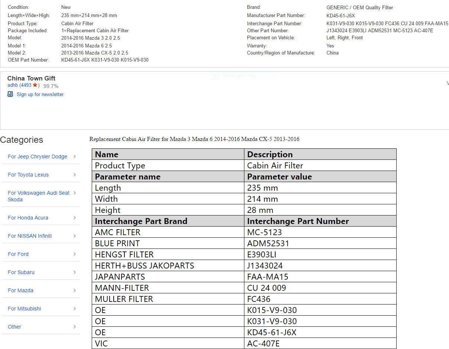This screenshot has width=449, height=349.
Task: Click the newsletter icon beside Sign up
Action: (x=10, y=94)
